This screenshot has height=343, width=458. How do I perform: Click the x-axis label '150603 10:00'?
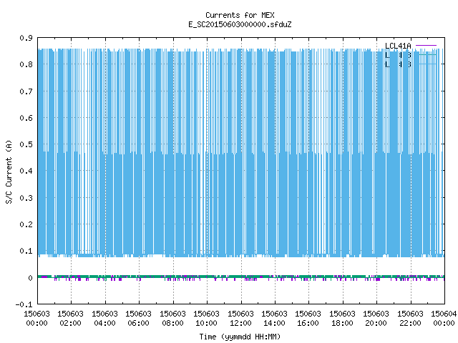coord(206,319)
